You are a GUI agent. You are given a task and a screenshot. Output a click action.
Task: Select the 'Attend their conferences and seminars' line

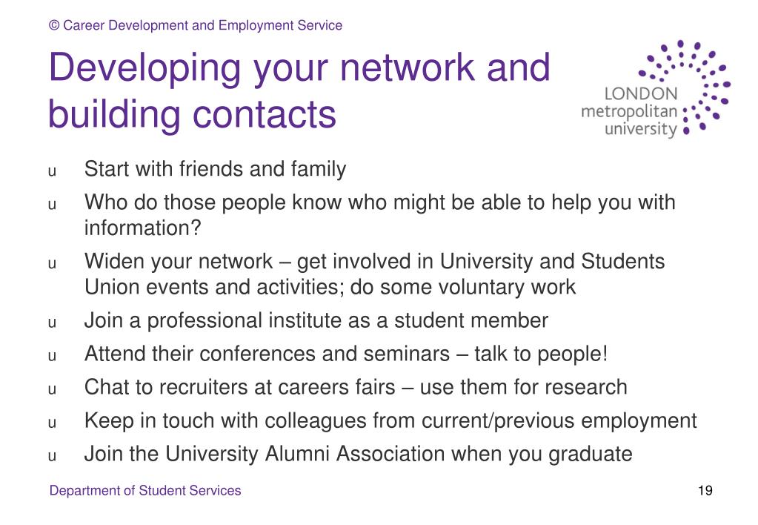point(345,354)
